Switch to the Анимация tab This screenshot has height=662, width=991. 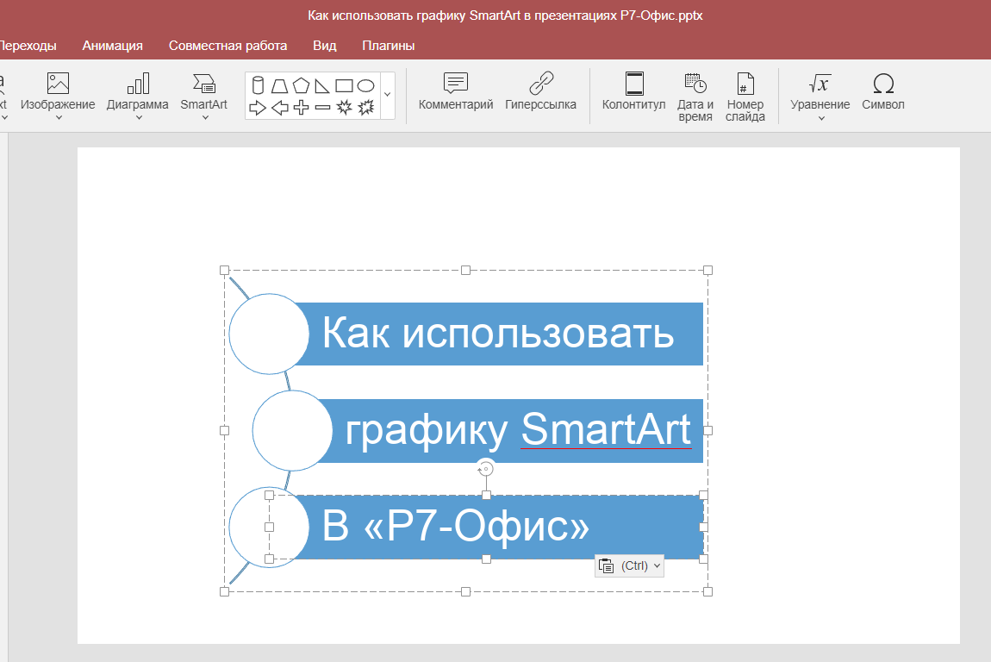113,46
